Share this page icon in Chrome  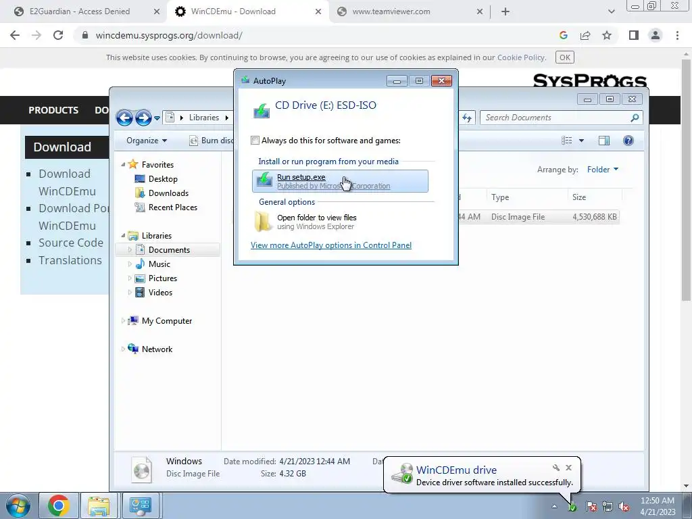coord(585,35)
